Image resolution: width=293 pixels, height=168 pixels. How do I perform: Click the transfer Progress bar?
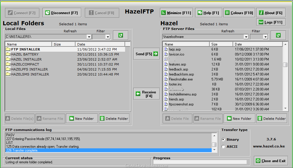200,162
